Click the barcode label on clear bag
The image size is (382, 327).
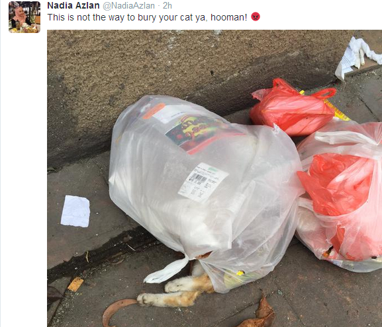[203, 182]
